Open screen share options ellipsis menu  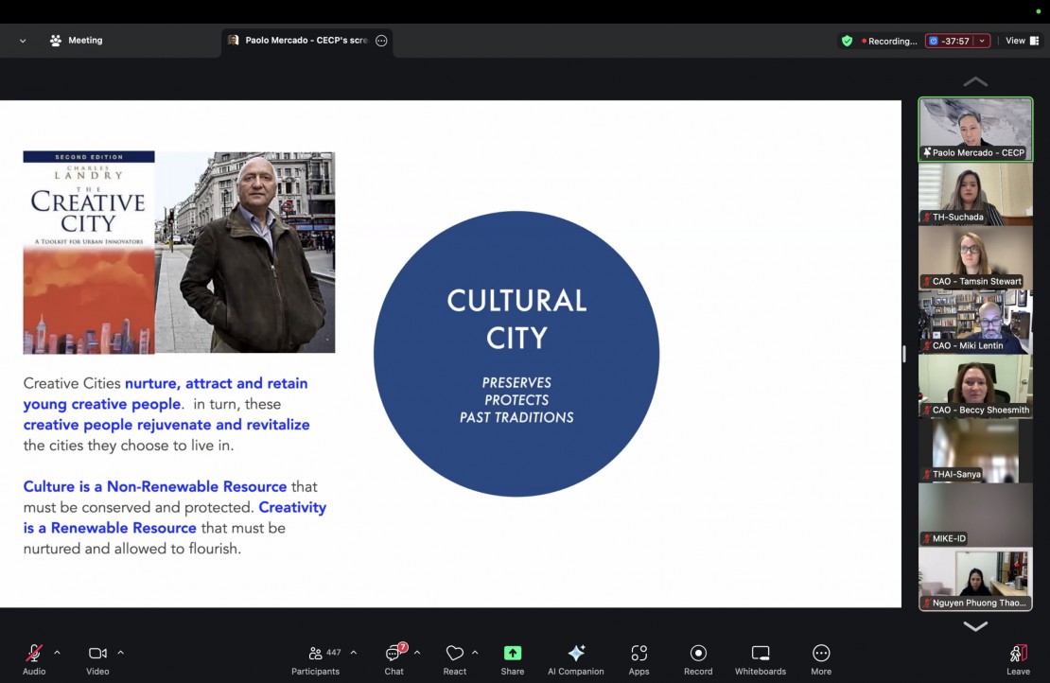381,41
